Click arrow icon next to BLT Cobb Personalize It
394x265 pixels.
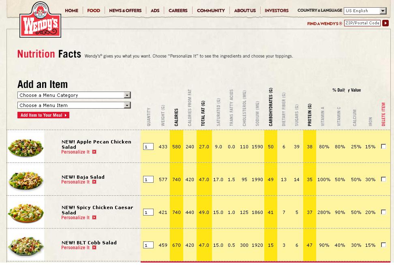coord(94,248)
